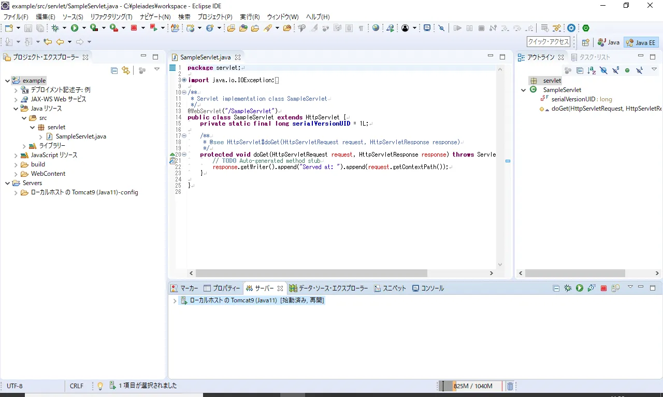The image size is (663, 397).
Task: Expand SampleServlet.java in Project Explorer
Action: click(40, 136)
